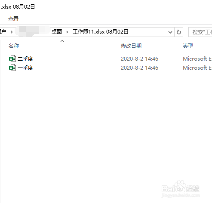
Task: Click the Excel icon beside 一季度
Action: coord(12,68)
